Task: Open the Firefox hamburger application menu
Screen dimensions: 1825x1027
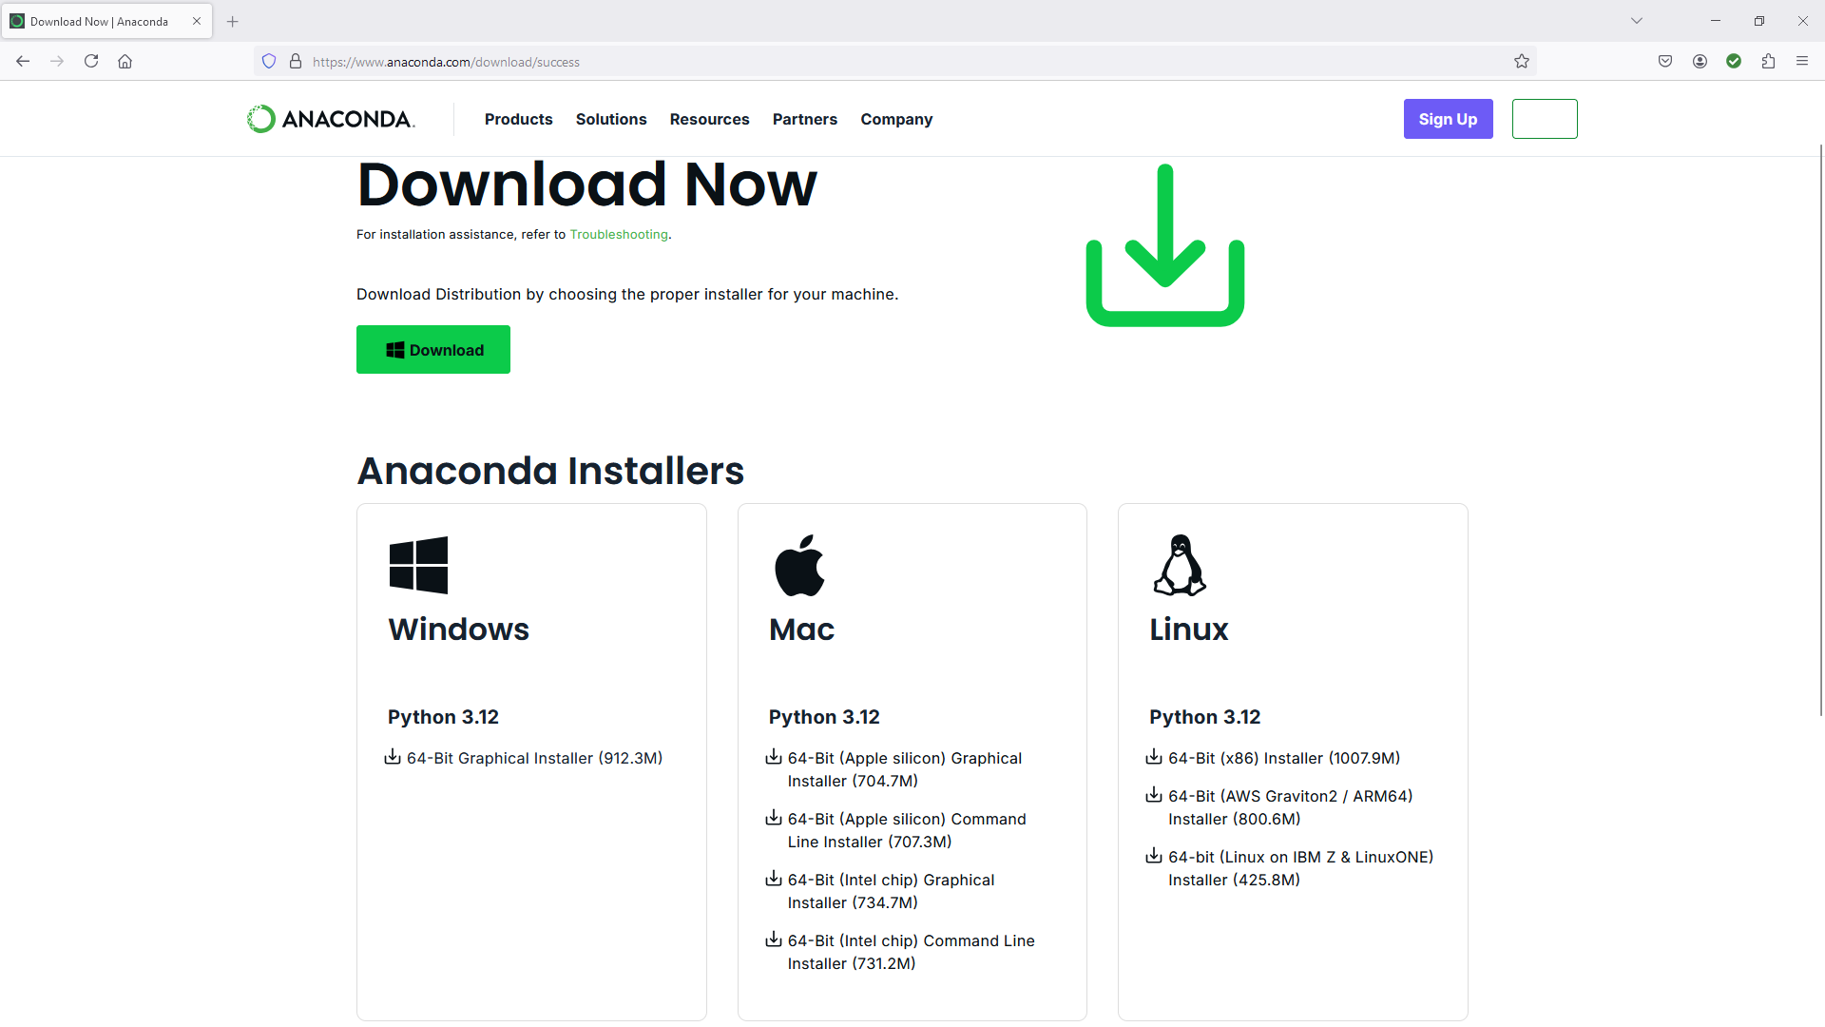Action: [1802, 62]
